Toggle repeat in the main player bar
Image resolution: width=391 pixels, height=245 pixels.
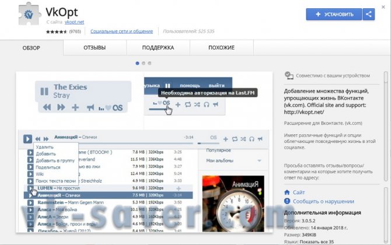coord(235,139)
